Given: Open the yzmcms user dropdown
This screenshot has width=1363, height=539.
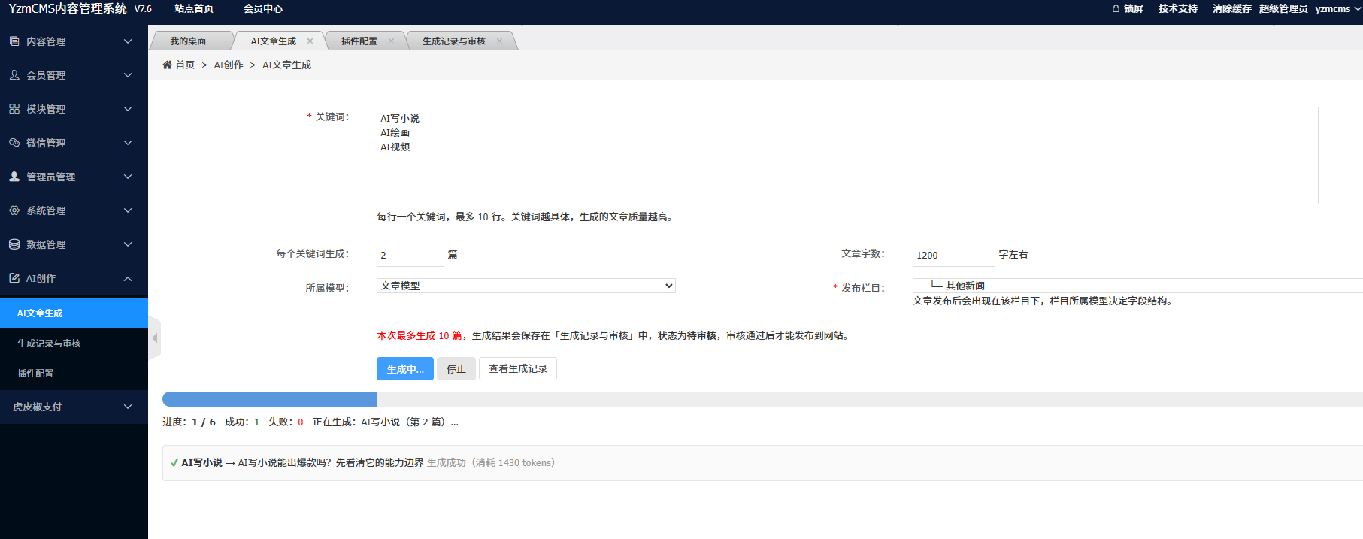Looking at the screenshot, I should pyautogui.click(x=1337, y=9).
